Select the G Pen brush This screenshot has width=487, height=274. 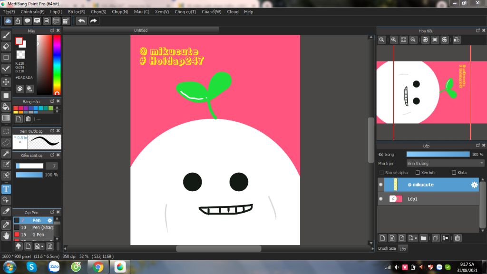(34, 235)
